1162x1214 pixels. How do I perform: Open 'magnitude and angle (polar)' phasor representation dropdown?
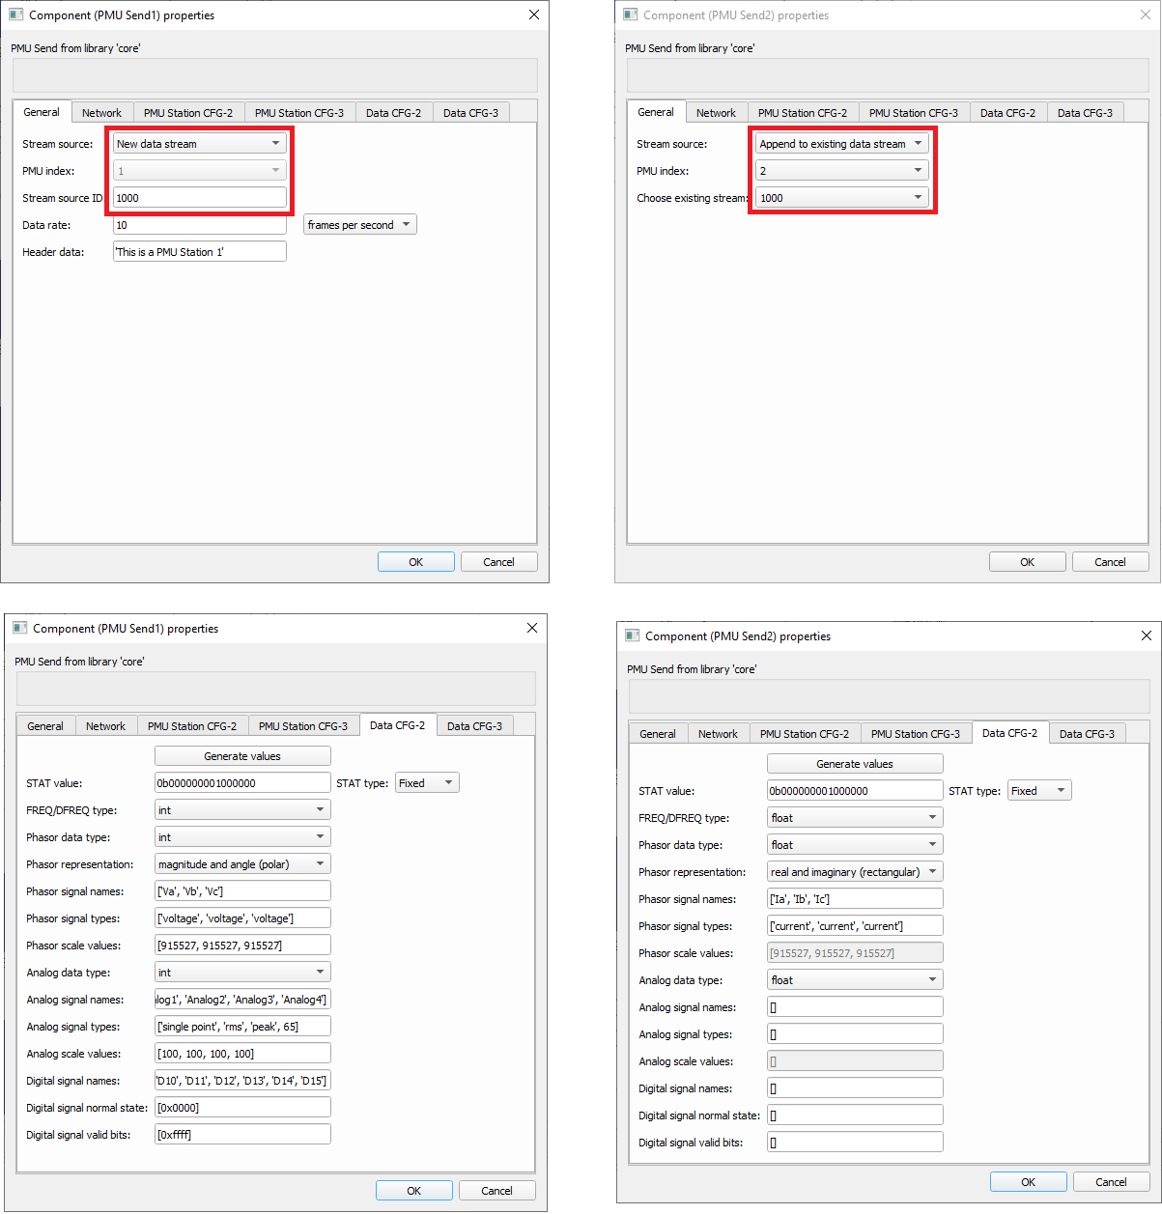tap(241, 864)
